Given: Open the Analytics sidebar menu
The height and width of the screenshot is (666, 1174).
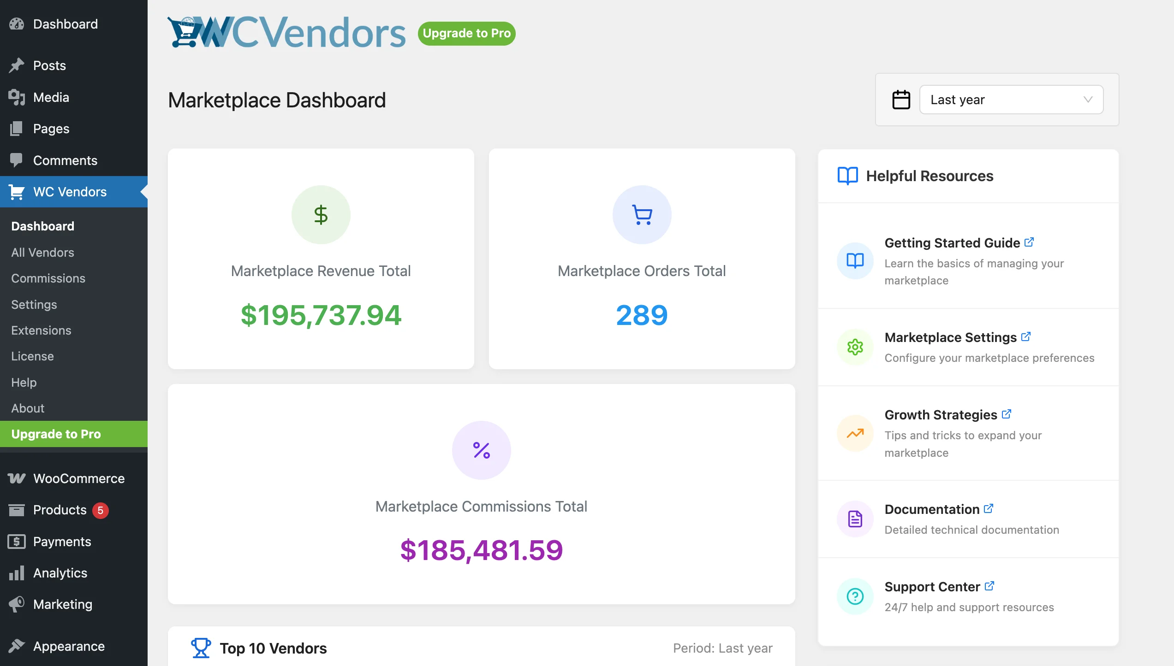Looking at the screenshot, I should click(60, 573).
